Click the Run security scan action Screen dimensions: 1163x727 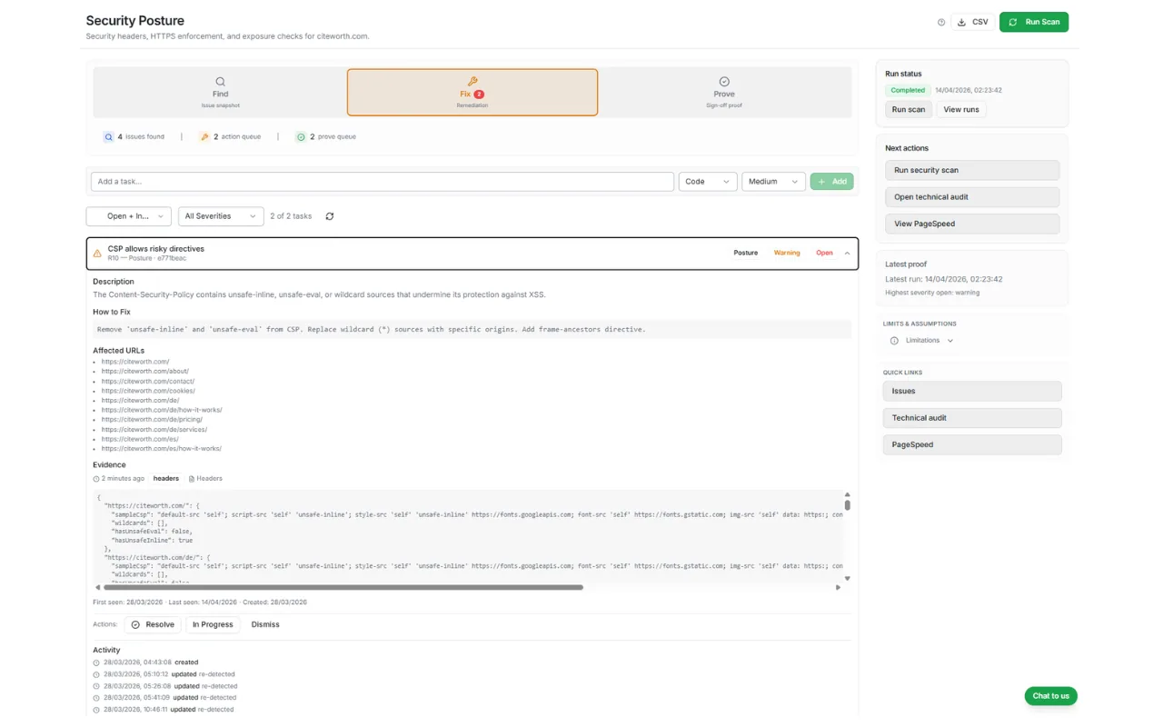(972, 171)
